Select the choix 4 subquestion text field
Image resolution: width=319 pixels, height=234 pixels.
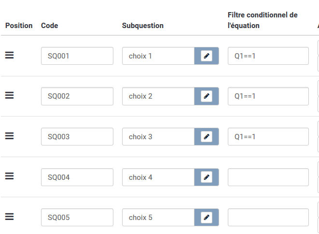(x=158, y=177)
